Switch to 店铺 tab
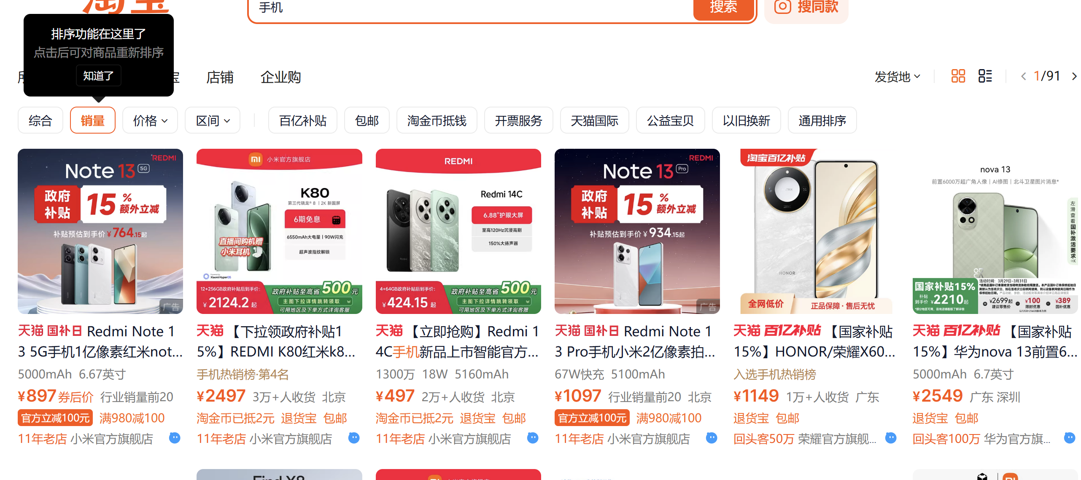The height and width of the screenshot is (480, 1081). [220, 77]
